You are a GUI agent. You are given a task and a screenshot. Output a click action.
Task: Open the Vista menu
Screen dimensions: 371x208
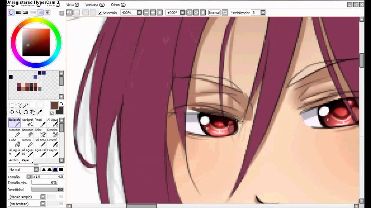(x=72, y=5)
